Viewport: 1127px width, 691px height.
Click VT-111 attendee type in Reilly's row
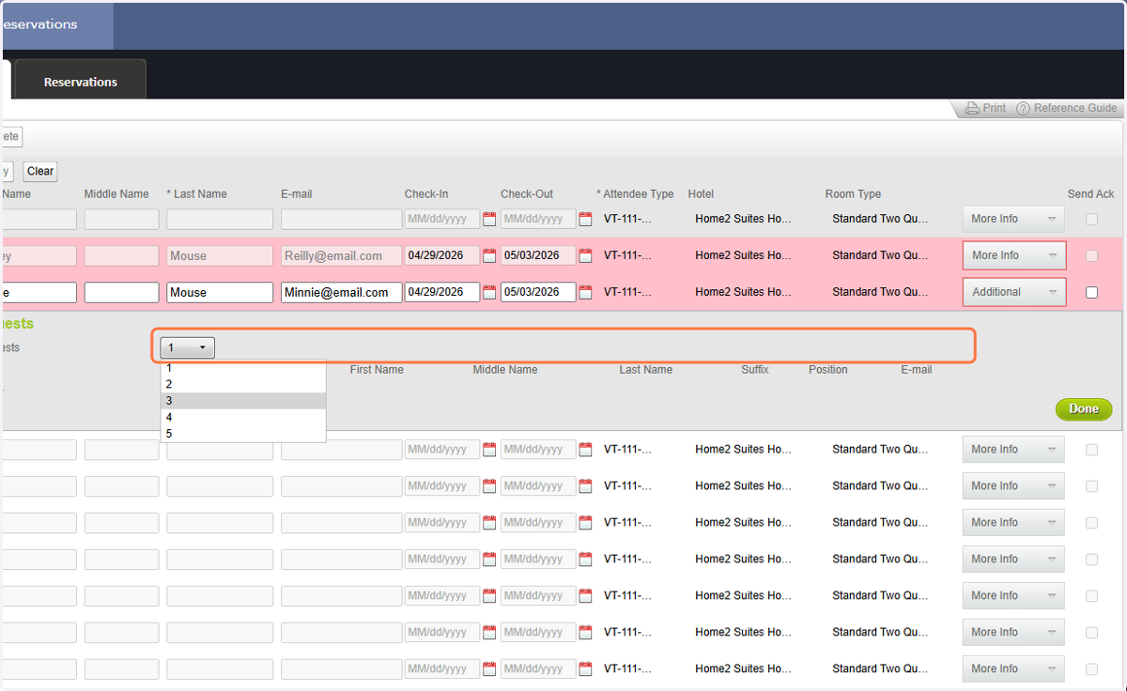pyautogui.click(x=627, y=255)
